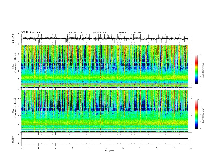This screenshot has height=166, width=215.
Task: Click the time axis tick label "5"
Action: [106, 148]
